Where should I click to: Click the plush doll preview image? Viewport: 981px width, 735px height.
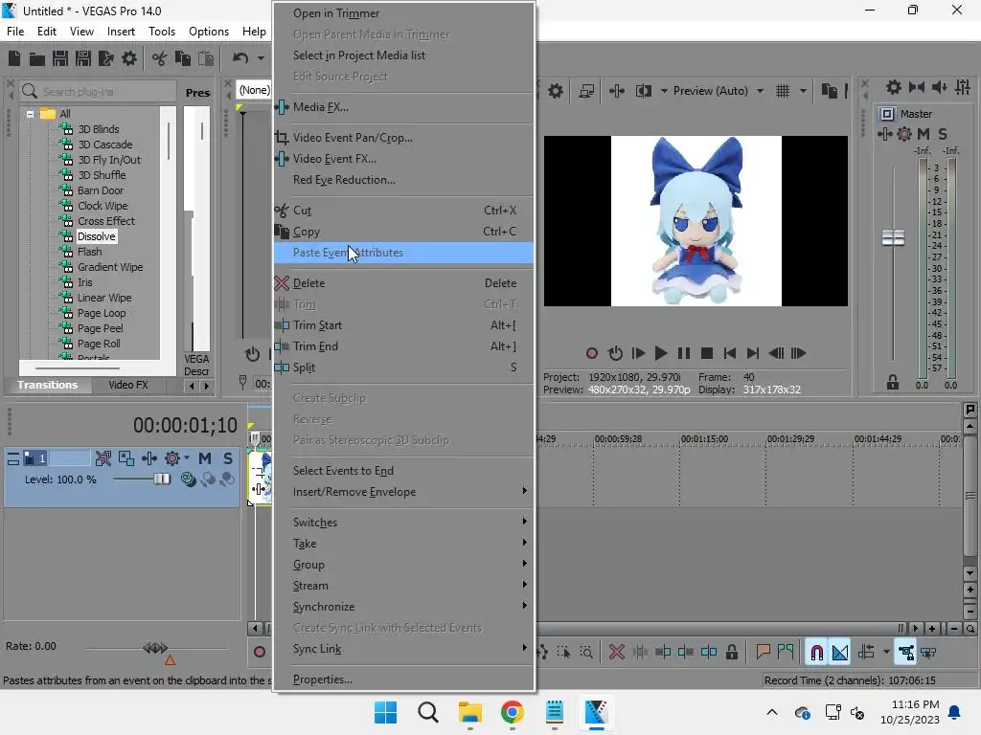click(x=696, y=221)
